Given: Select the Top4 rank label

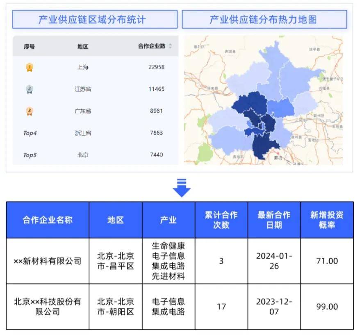Looking at the screenshot, I should (30, 133).
